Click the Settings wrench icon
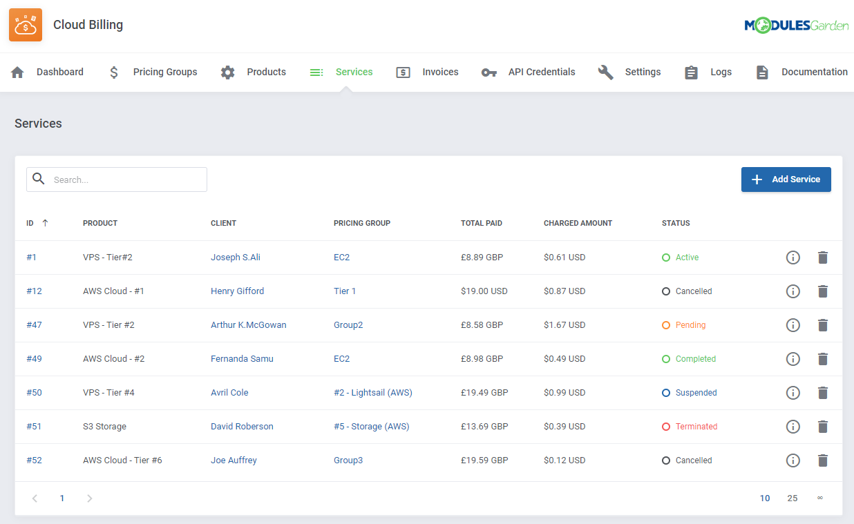 tap(606, 72)
